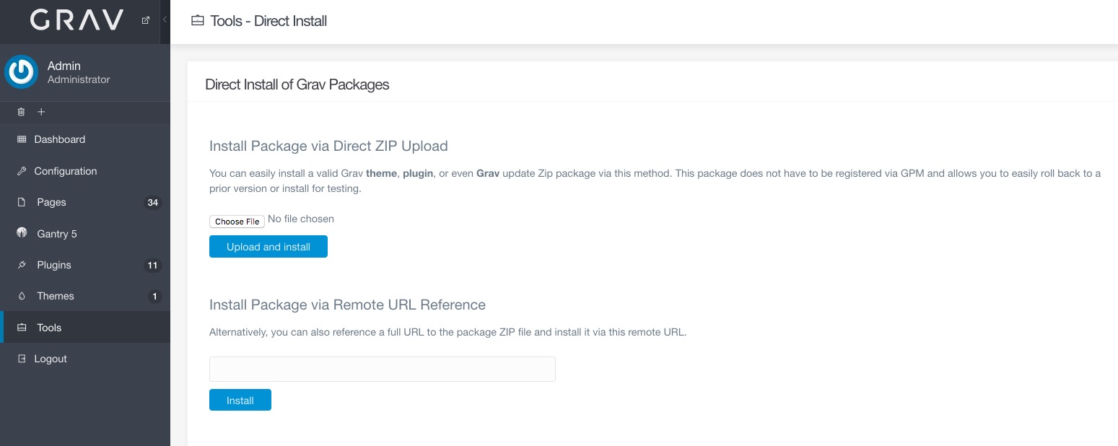
Task: Click the Plugins plug icon
Action: pyautogui.click(x=22, y=265)
